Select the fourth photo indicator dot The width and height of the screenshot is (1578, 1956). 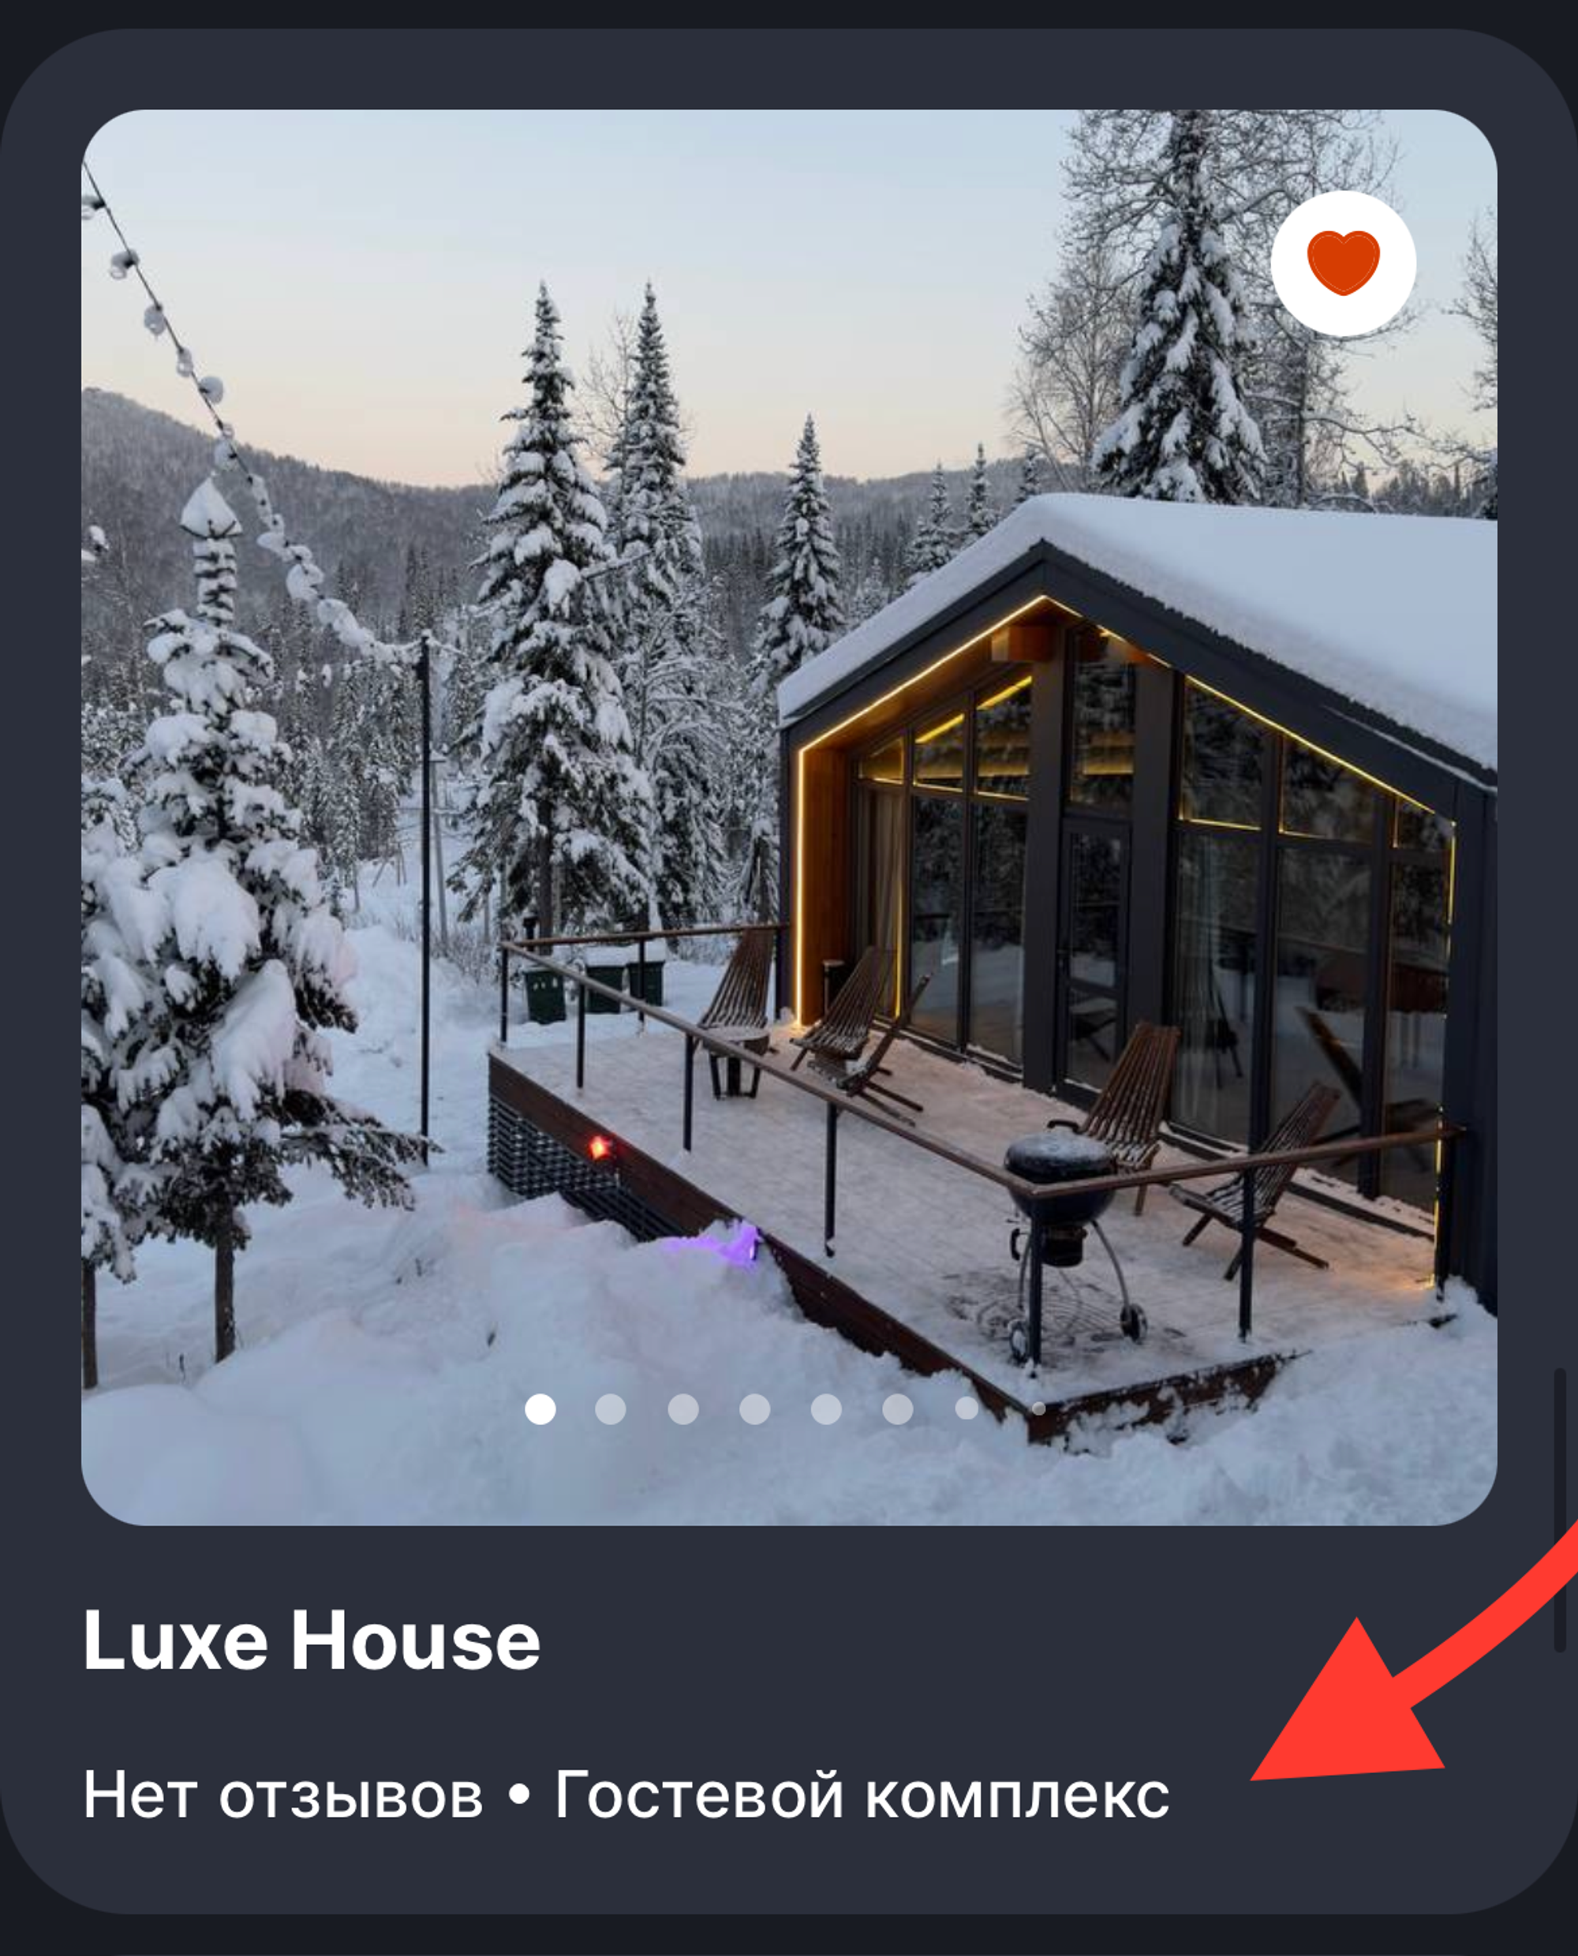tap(754, 1409)
